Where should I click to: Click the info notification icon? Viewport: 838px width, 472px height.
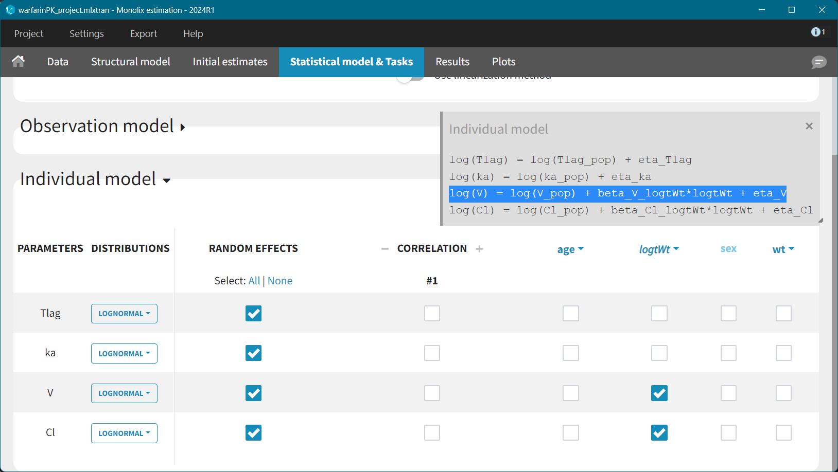pyautogui.click(x=816, y=32)
